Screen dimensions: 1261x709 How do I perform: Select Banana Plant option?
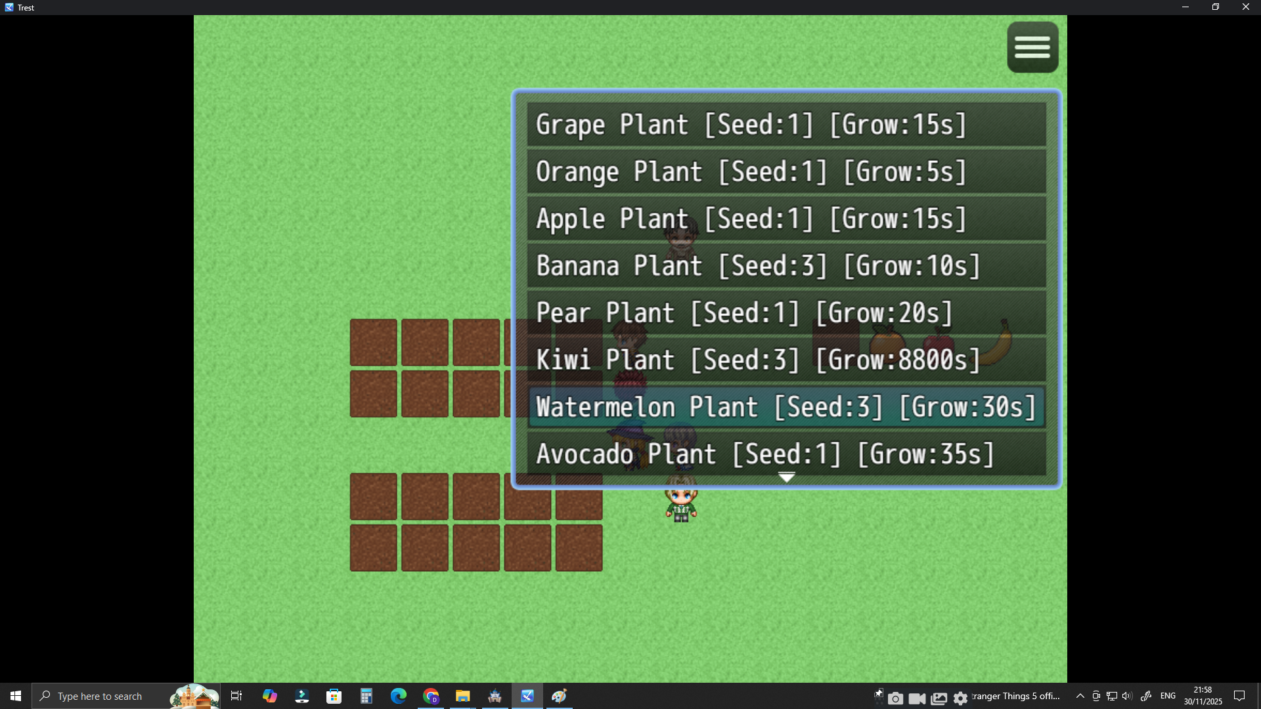click(x=785, y=266)
